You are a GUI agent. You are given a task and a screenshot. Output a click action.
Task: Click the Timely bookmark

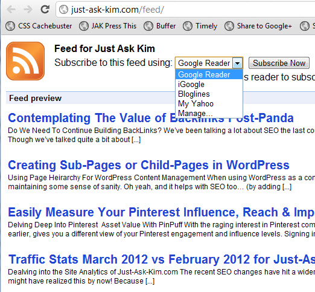[200, 26]
